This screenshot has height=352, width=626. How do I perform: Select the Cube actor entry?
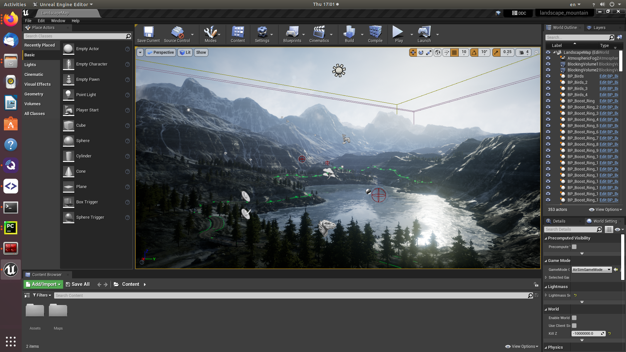(96, 125)
